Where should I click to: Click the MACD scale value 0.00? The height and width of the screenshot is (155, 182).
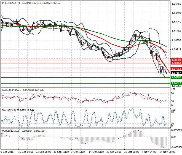tap(174, 137)
